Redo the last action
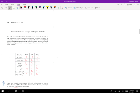 (x=6, y=8)
